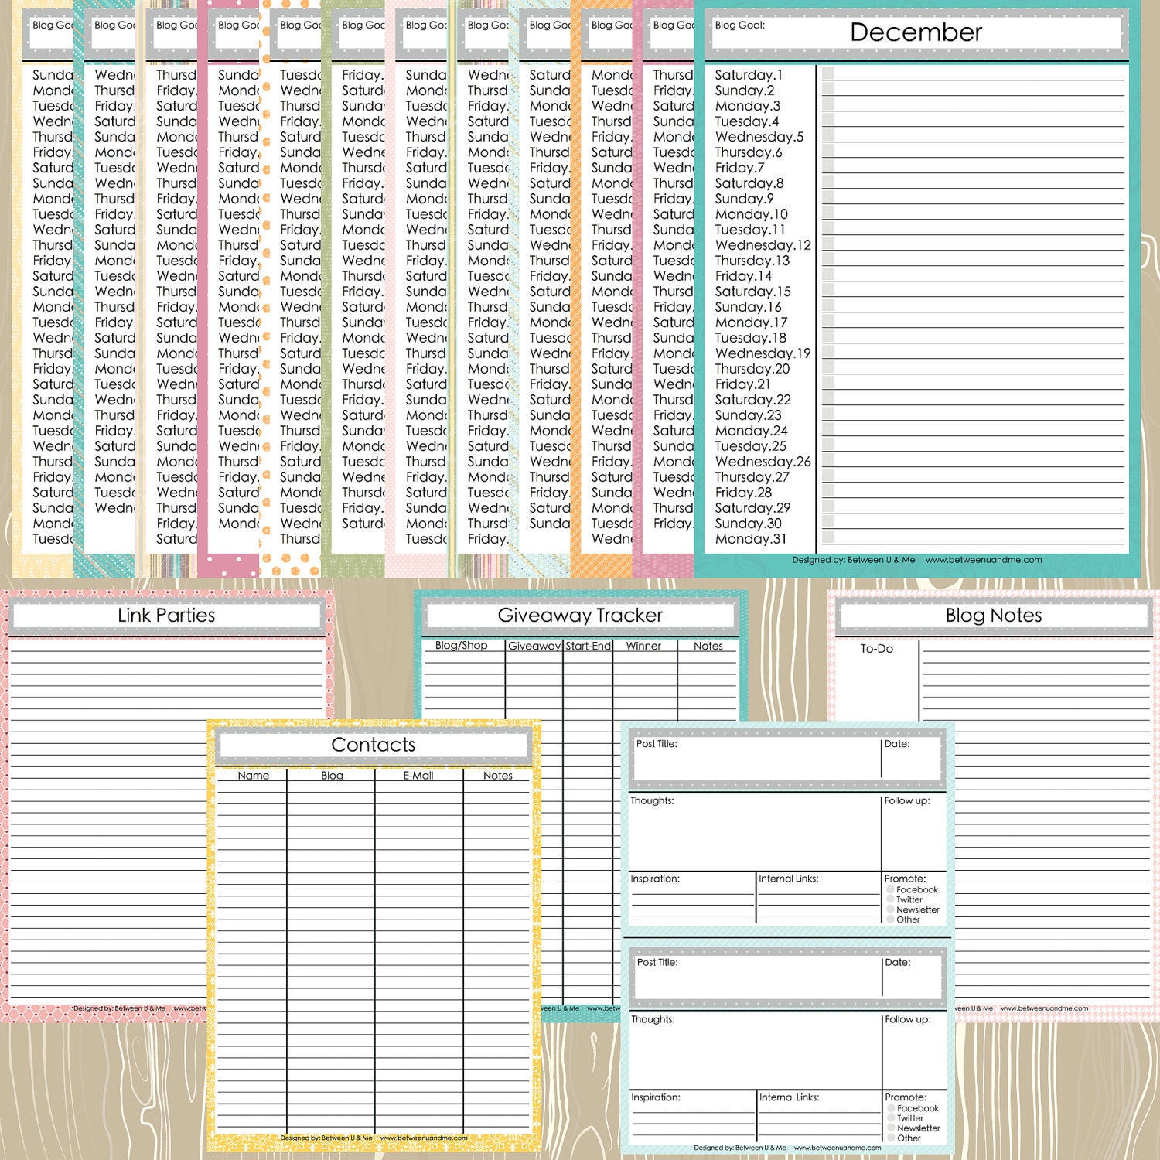This screenshot has height=1160, width=1160.
Task: Tick the checkbox on the Saturday.1 row
Action: (828, 74)
